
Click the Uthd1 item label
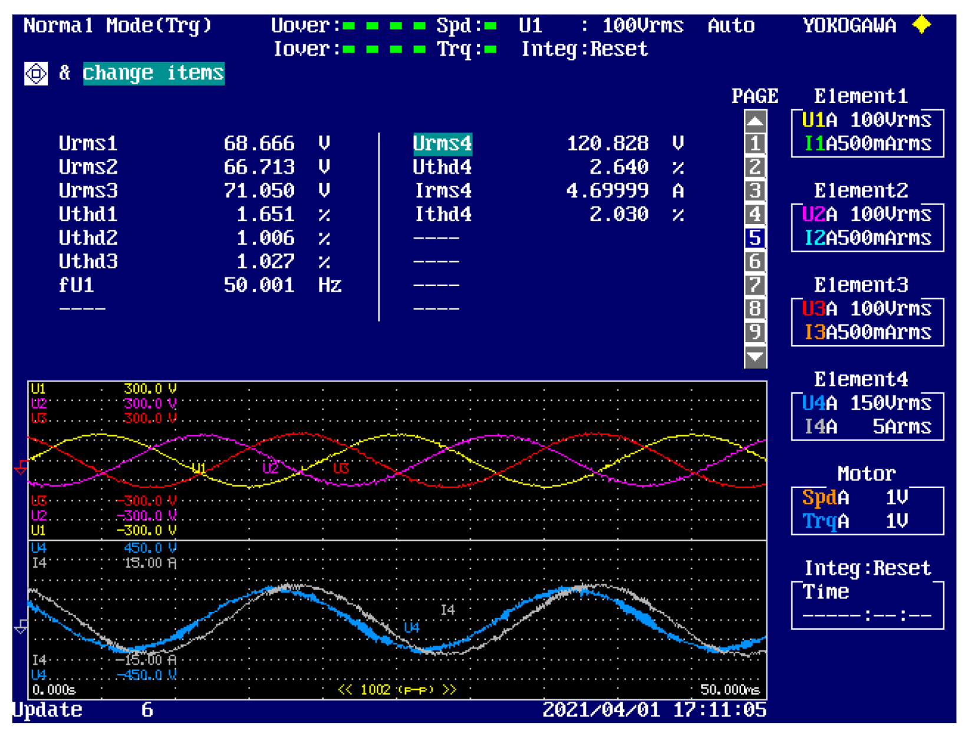tap(88, 215)
